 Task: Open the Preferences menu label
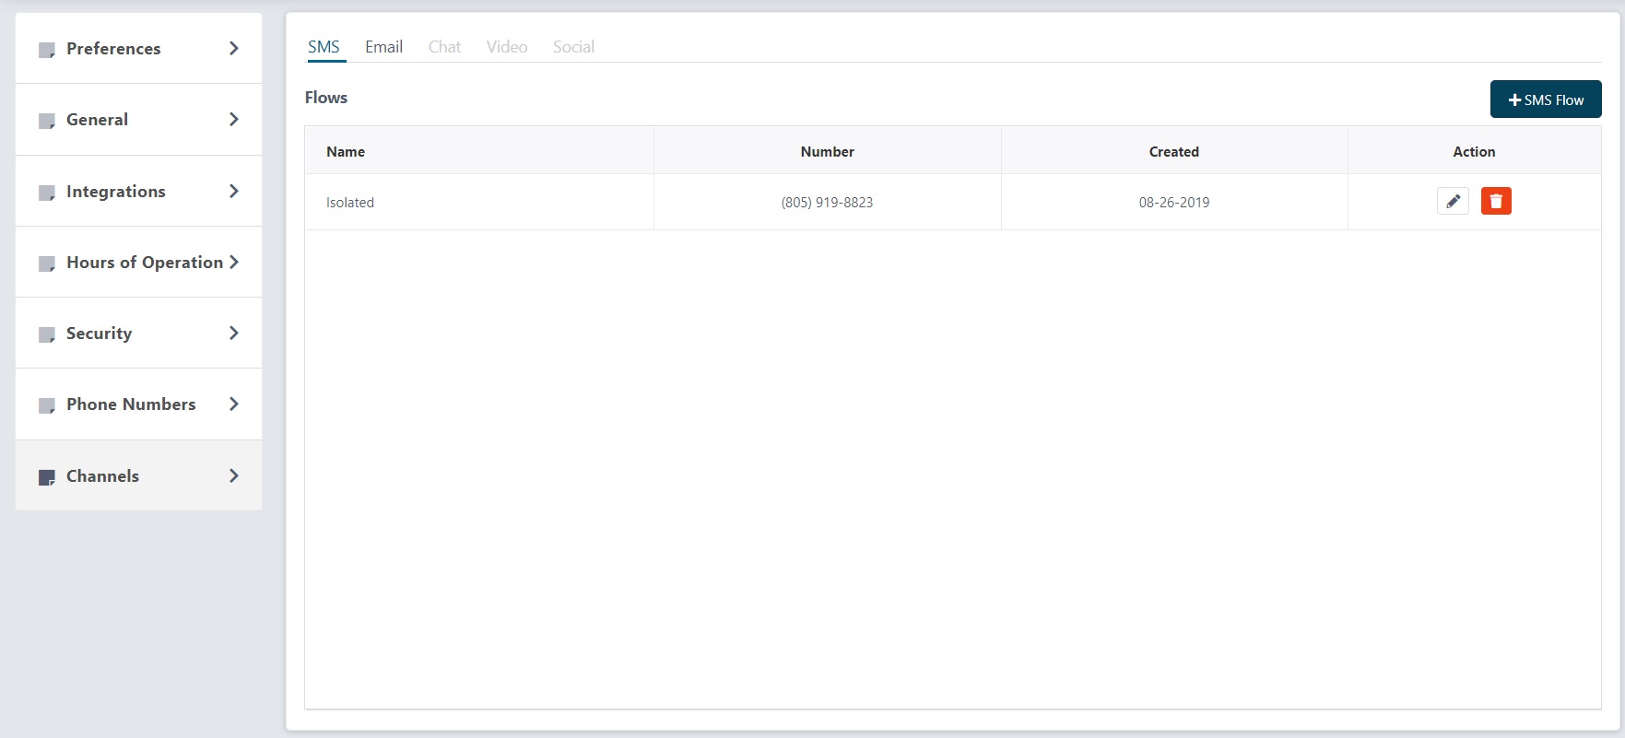click(x=113, y=49)
